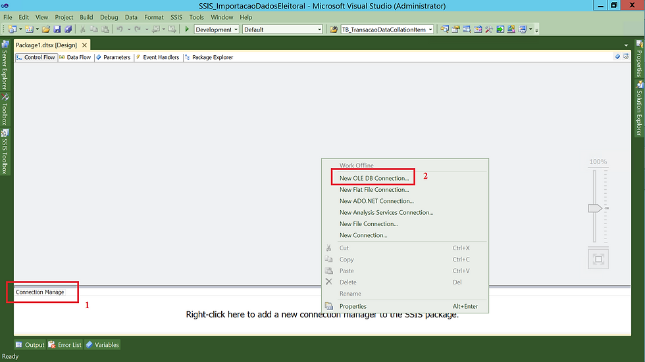Open the Properties side tab on the right
The image size is (645, 362).
click(639, 58)
